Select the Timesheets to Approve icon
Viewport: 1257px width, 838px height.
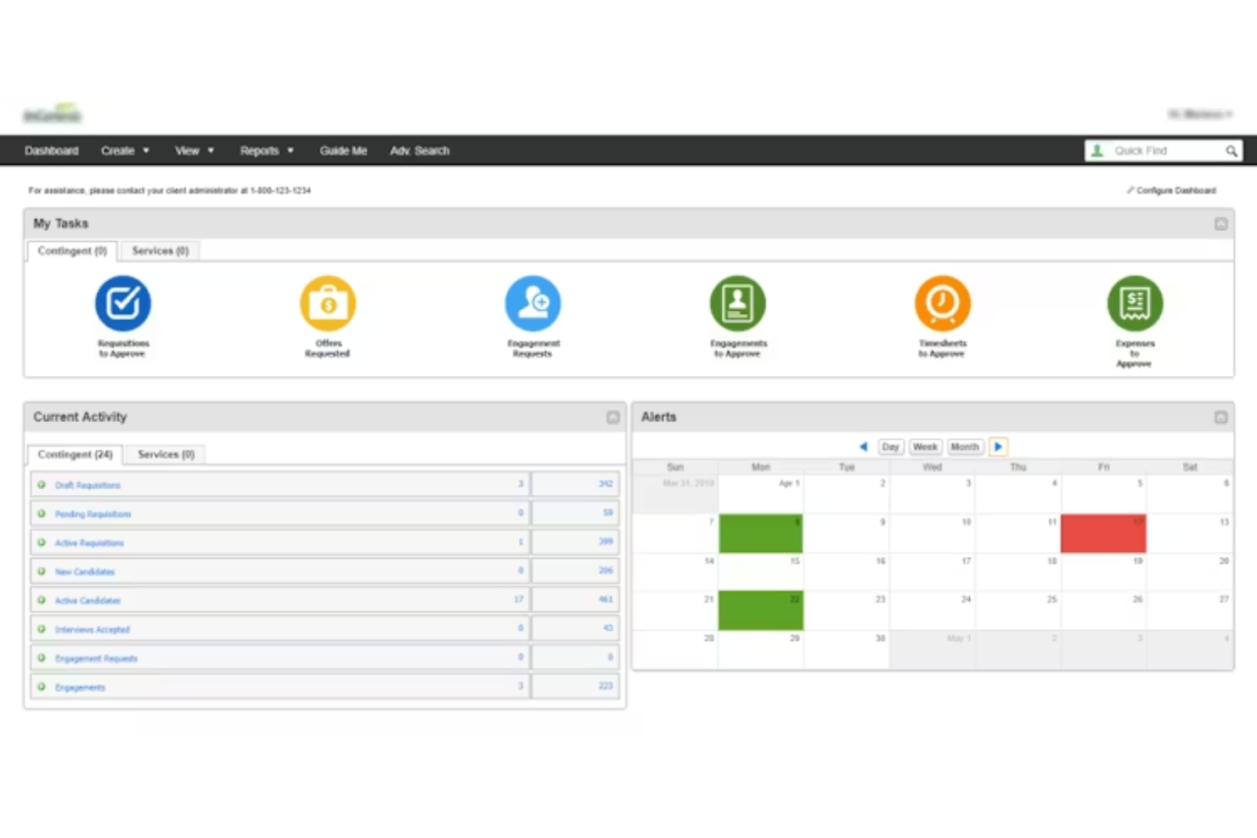942,303
